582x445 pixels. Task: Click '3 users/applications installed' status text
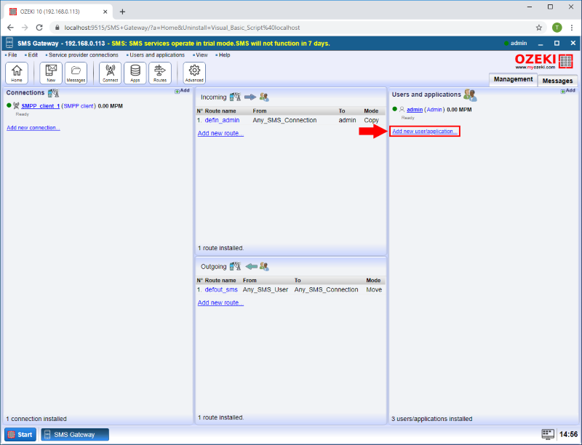[431, 419]
